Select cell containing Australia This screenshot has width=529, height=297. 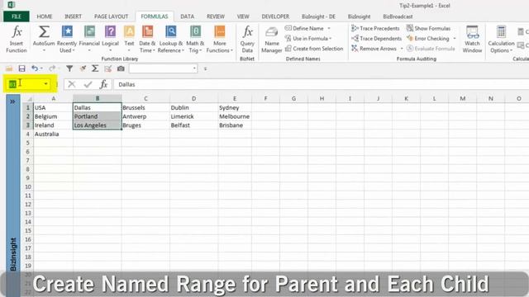(53, 134)
